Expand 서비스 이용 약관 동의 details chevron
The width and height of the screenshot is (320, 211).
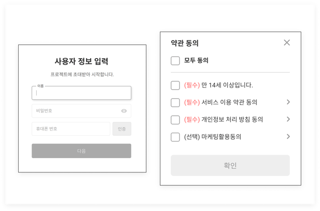pyautogui.click(x=288, y=102)
